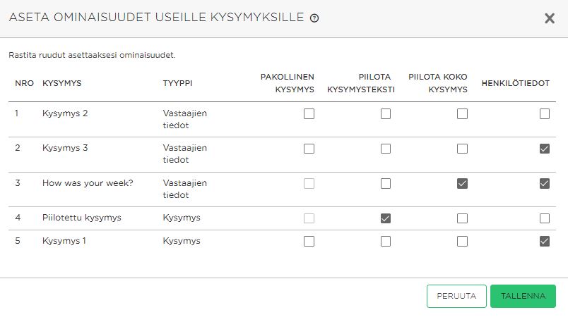Screen dimensions: 568x317
Task: Open the help icon beside the dialog title
Action: (314, 18)
